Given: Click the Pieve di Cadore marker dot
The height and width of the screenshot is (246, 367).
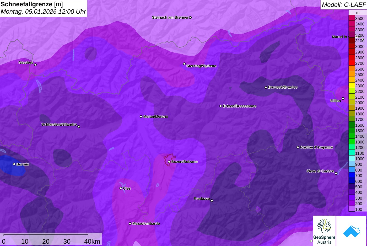Looking at the screenshot, I should 336,173.
